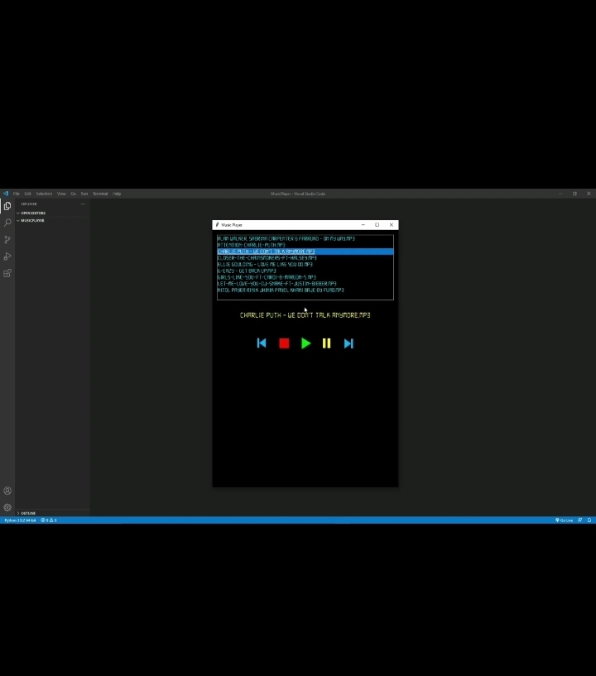The width and height of the screenshot is (596, 676).
Task: Expand the Outline section
Action: (x=27, y=513)
